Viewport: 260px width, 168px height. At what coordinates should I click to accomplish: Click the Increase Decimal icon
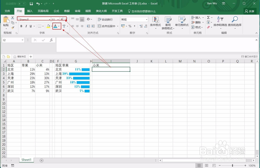(141, 26)
